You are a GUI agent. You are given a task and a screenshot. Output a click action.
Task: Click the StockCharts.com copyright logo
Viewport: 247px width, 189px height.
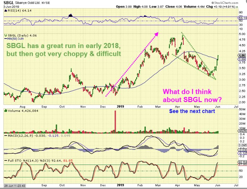pyautogui.click(x=225, y=3)
